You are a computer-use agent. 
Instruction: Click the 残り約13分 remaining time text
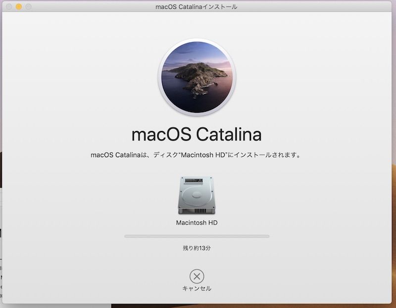[197, 248]
